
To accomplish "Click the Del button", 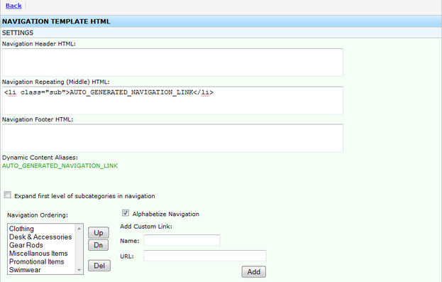I will 99,266.
